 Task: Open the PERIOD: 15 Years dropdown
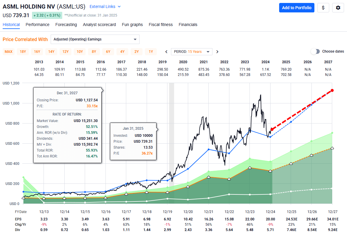point(191,51)
